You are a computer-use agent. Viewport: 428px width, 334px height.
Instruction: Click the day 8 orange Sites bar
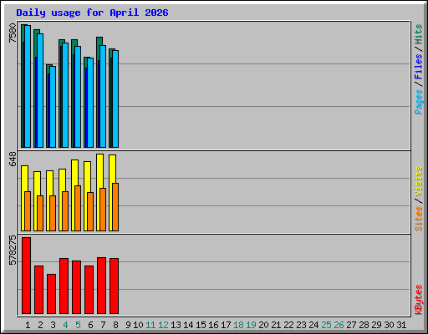coord(115,207)
